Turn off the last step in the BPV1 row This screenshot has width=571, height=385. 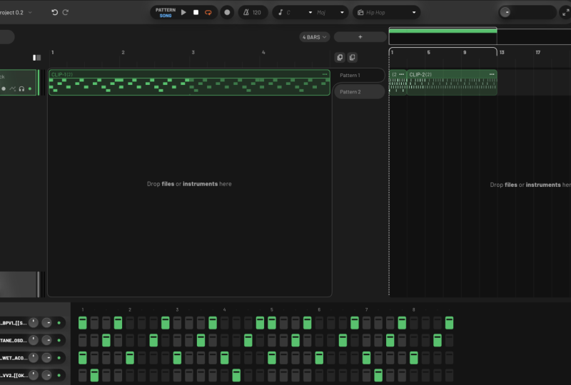(450, 323)
